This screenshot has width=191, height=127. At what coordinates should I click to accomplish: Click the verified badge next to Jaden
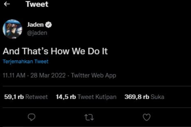point(49,25)
